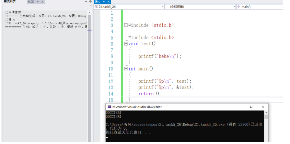Click 'return 0;' on line 14

(x=150, y=94)
